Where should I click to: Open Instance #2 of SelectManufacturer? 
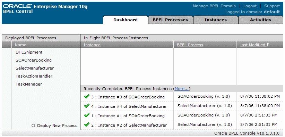coord(129,125)
